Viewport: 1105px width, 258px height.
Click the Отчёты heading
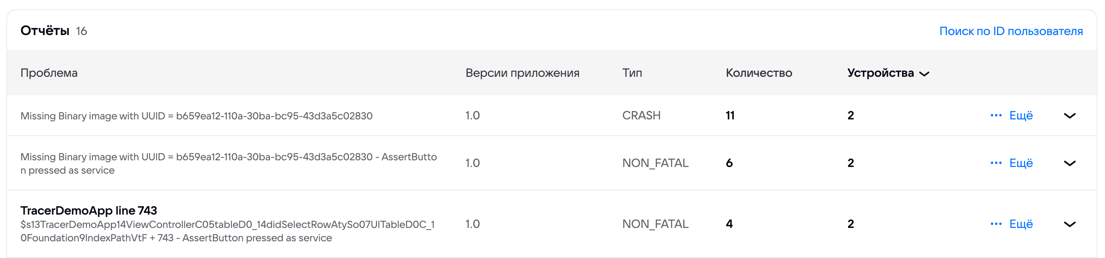click(x=45, y=31)
